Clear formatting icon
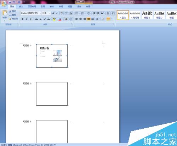 tap(62, 13)
